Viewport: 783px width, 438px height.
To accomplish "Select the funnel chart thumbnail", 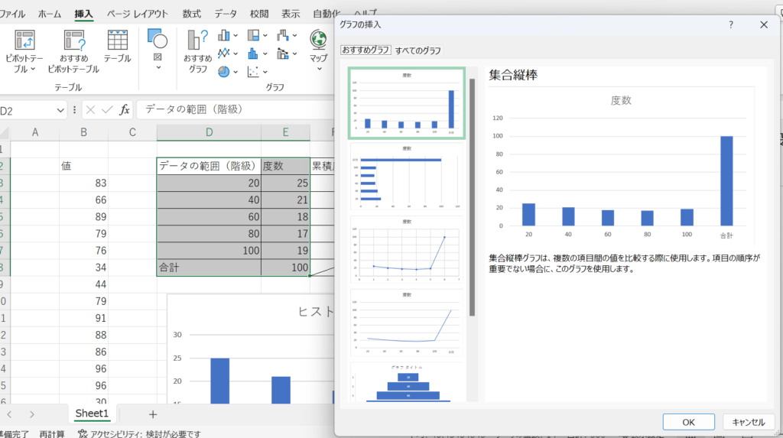I will 407,382.
